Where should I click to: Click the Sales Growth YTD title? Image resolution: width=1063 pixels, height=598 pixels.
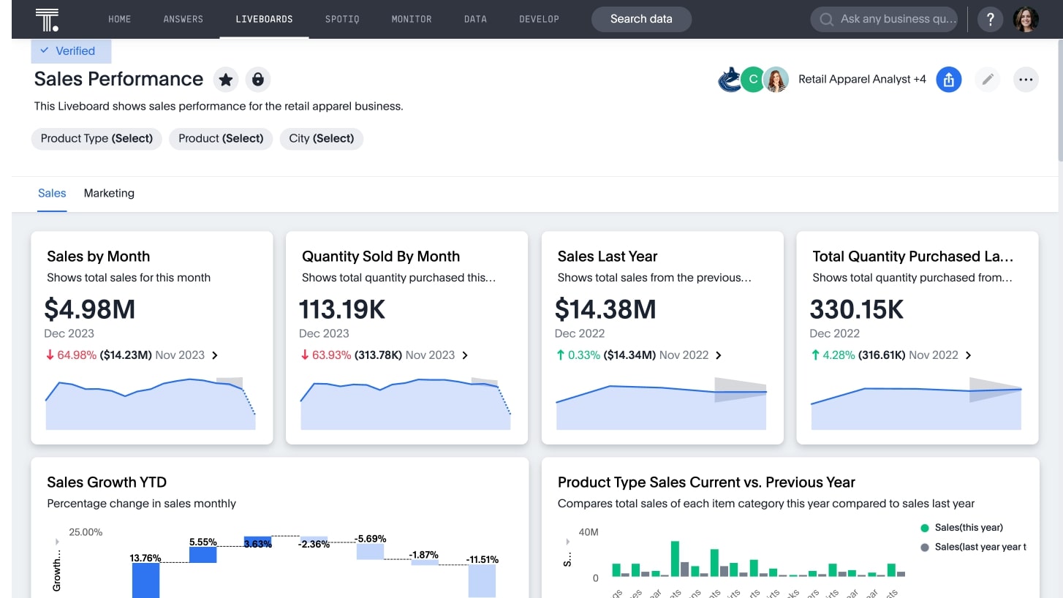[107, 482]
